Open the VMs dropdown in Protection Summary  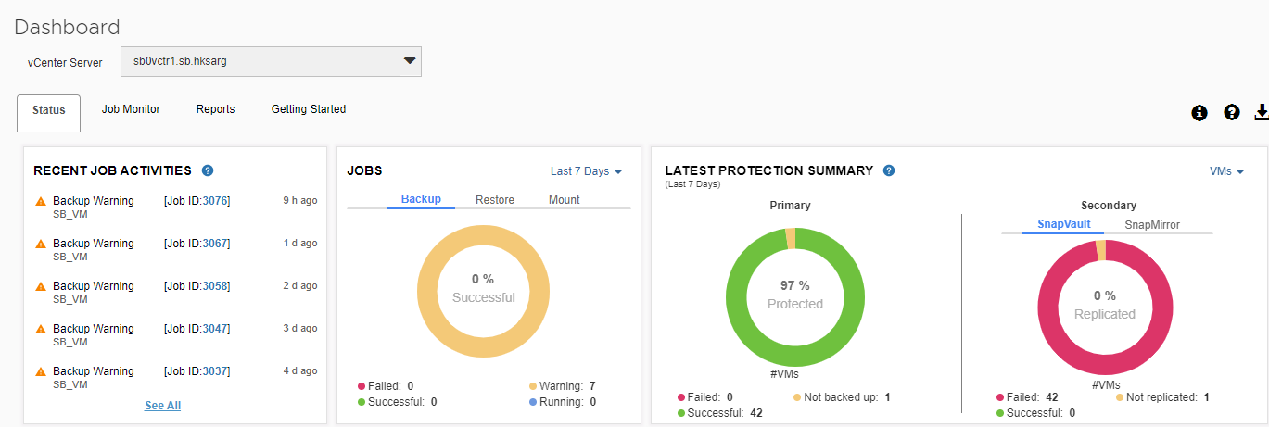[x=1226, y=171]
